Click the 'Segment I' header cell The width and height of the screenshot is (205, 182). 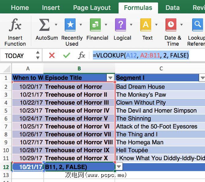pyautogui.click(x=160, y=78)
